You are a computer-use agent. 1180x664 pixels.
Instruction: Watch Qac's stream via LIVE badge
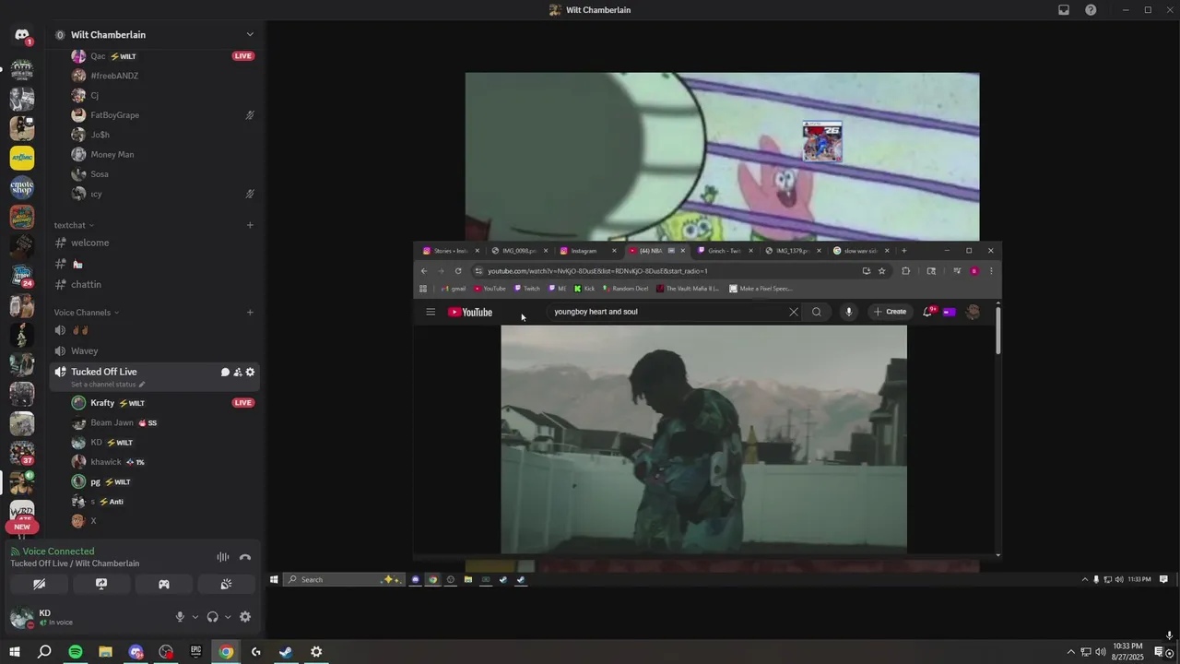coord(243,56)
